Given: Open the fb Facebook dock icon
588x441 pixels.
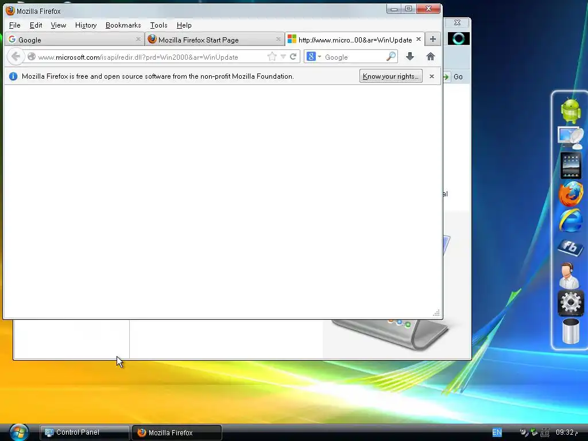Looking at the screenshot, I should click(x=570, y=247).
